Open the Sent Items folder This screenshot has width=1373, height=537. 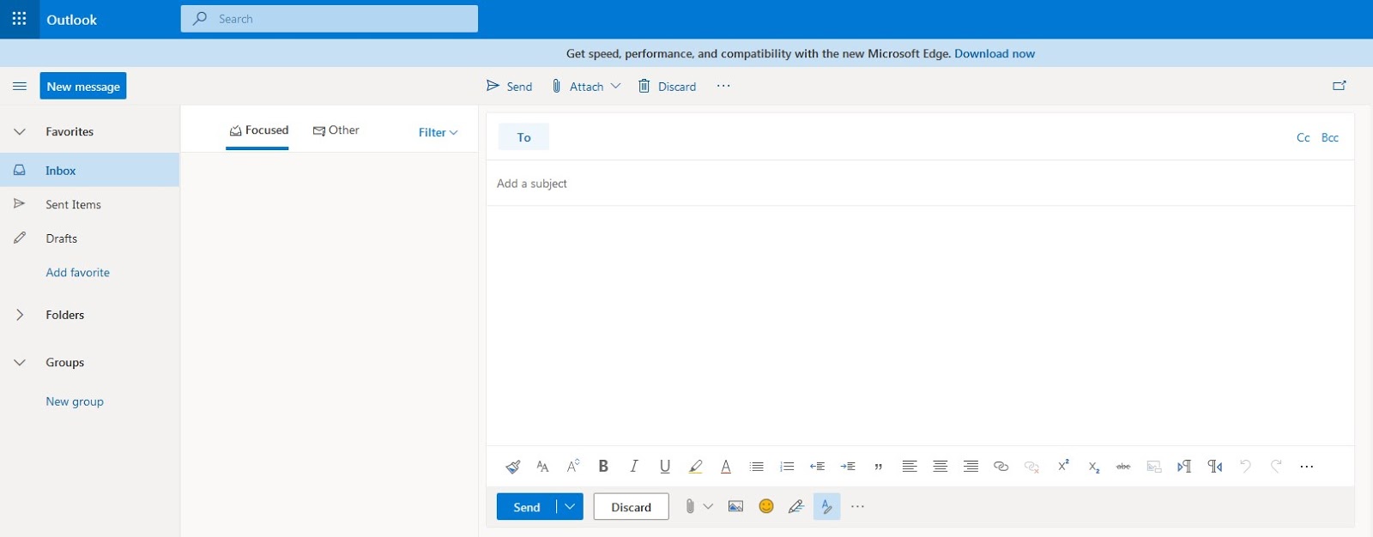click(89, 204)
